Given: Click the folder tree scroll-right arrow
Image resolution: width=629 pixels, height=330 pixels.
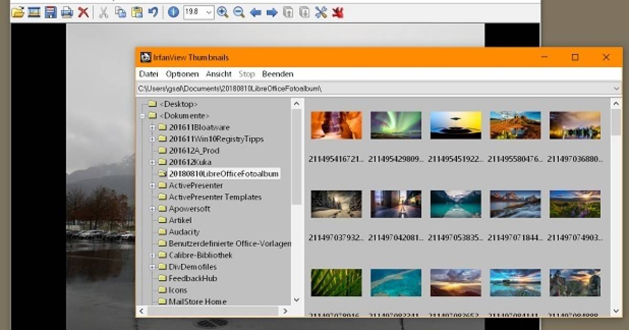Looking at the screenshot, I should point(286,311).
